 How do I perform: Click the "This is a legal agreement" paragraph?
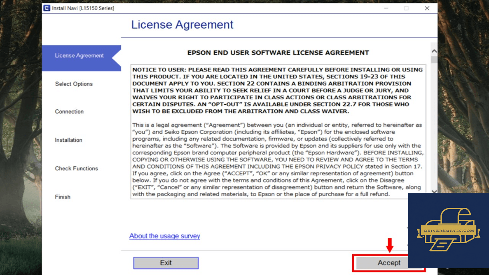tap(278, 159)
